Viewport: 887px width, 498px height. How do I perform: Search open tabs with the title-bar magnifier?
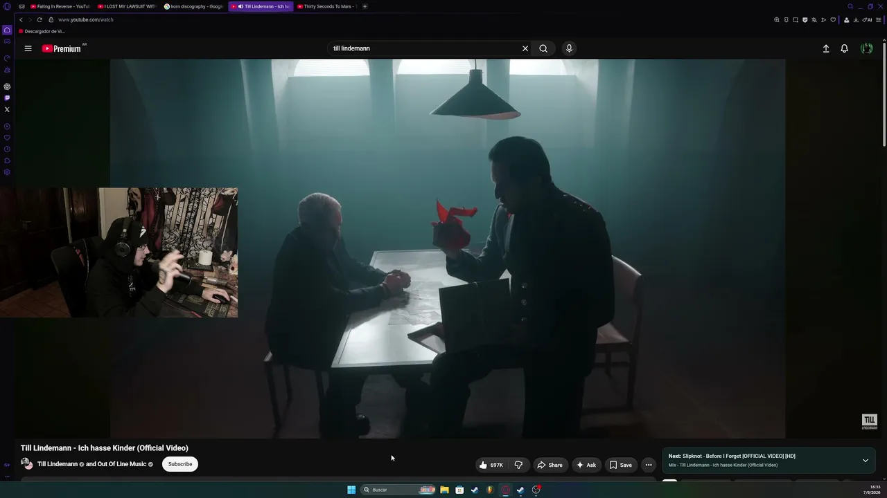[x=850, y=6]
